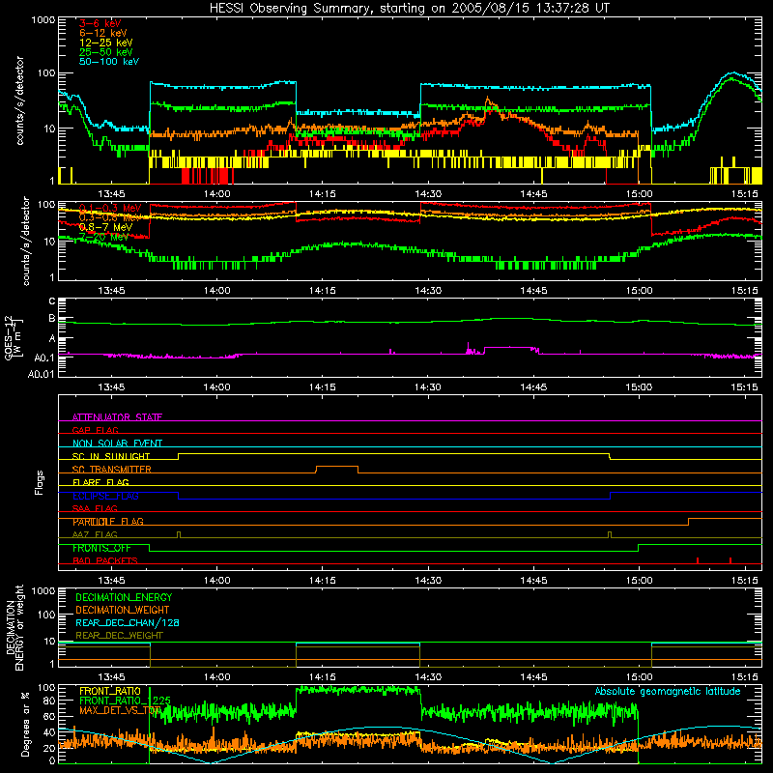This screenshot has height=773, width=773.
Task: Select the green 25-50 keV legend label
Action: point(106,52)
